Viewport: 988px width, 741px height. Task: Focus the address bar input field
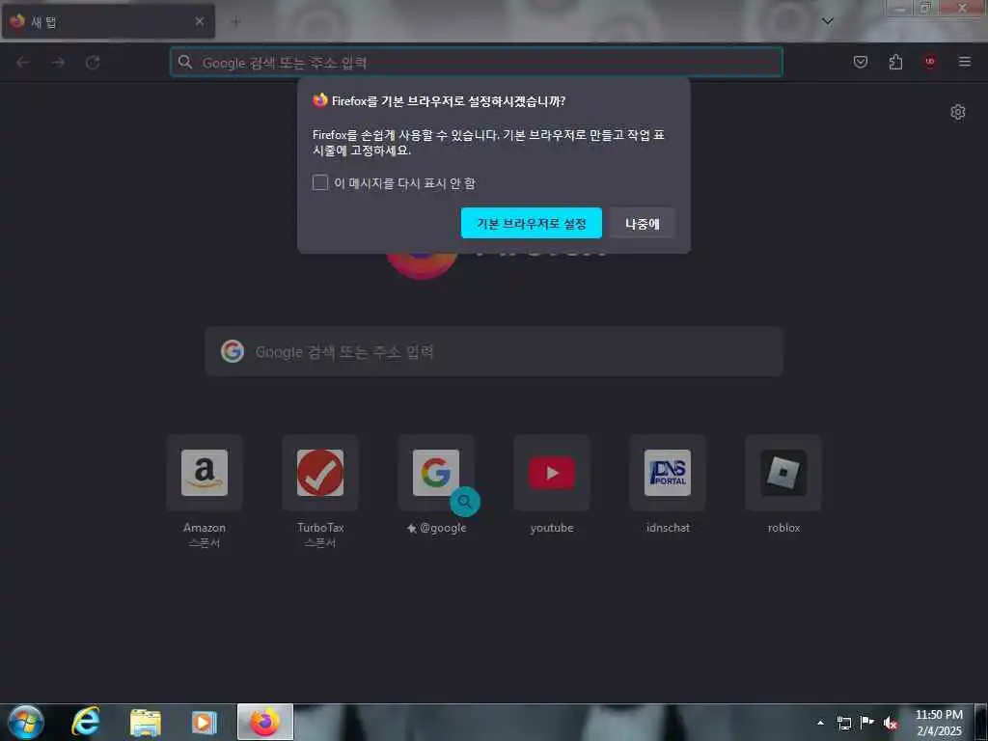point(477,62)
